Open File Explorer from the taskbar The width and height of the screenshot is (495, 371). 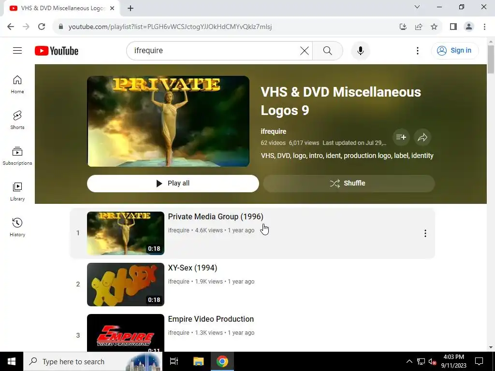(x=198, y=361)
